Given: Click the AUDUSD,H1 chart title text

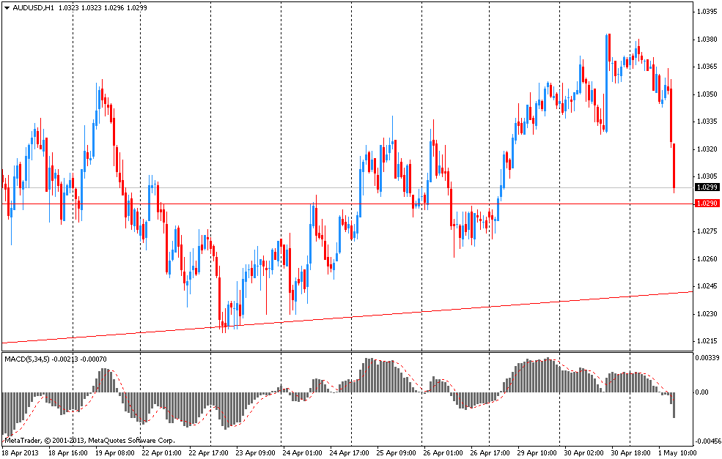Looking at the screenshot, I should (34, 8).
